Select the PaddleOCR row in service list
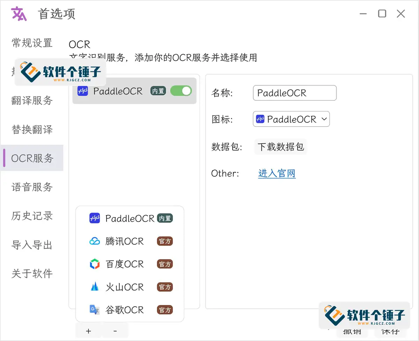The height and width of the screenshot is (341, 419). pyautogui.click(x=134, y=91)
